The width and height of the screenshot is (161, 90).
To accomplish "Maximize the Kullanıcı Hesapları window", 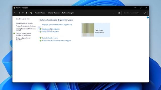I will [141, 8].
